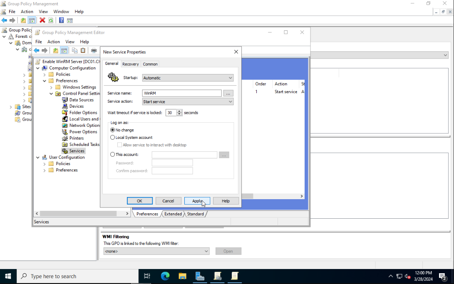Screen dimensions: 454x284
Task: Select Local Users and Groups node
Action: point(84,119)
